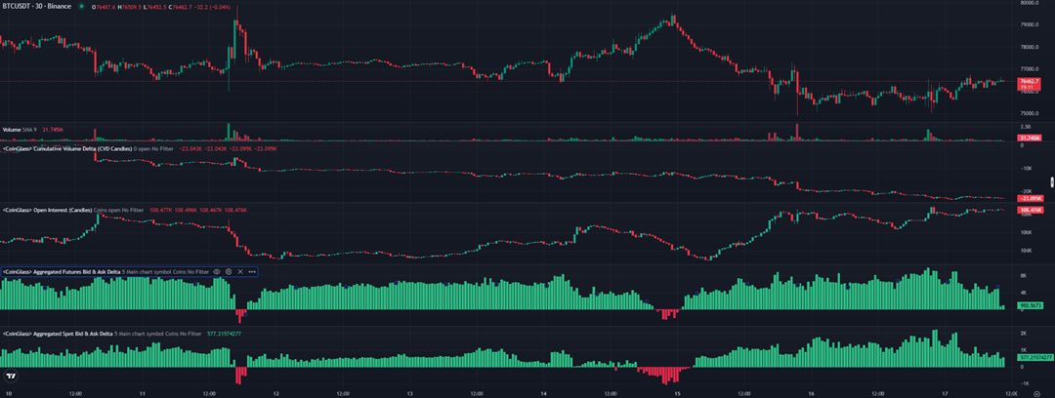
Task: Click the 80000.0 price scale label
Action: point(1030,3)
